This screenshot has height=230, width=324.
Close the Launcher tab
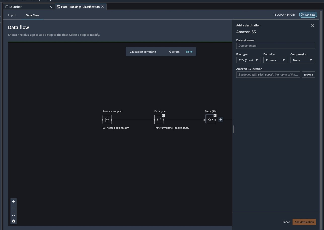point(51,7)
